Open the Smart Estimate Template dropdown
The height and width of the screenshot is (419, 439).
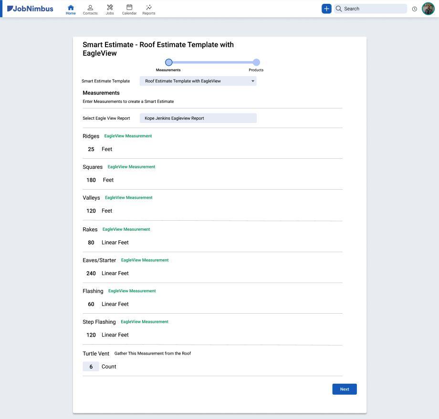198,81
